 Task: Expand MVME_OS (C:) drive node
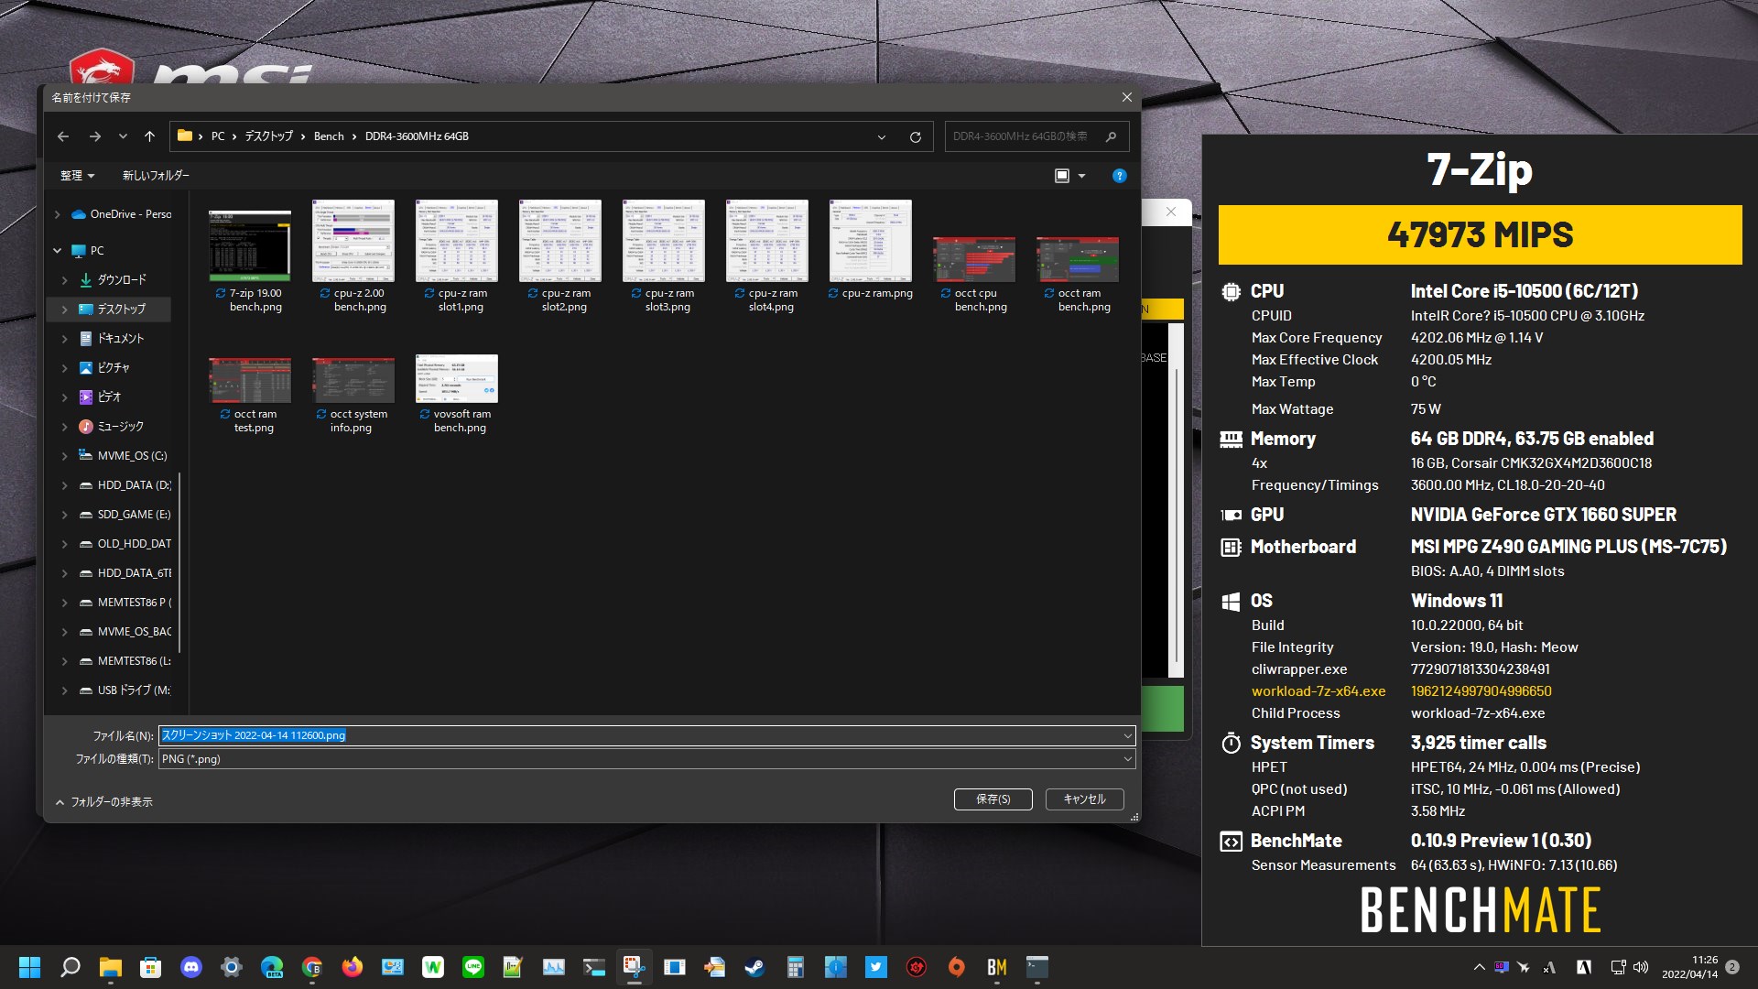pyautogui.click(x=64, y=456)
